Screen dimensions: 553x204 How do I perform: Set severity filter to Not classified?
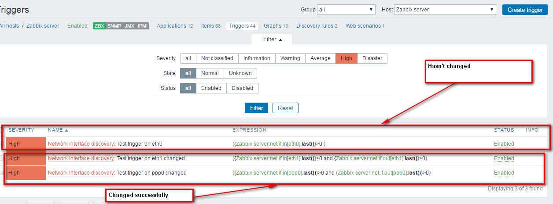[218, 58]
